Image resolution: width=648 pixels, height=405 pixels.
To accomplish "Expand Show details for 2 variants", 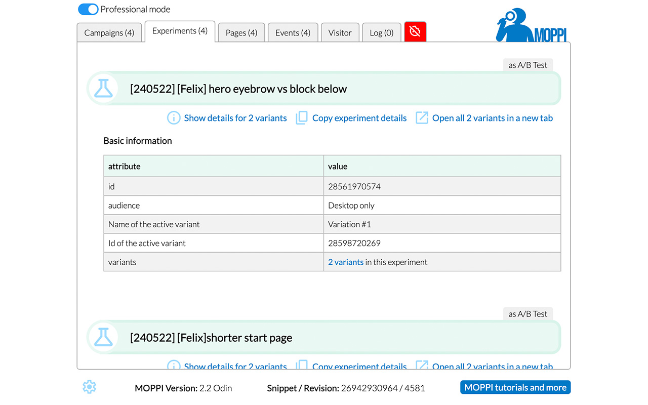I will pyautogui.click(x=235, y=118).
